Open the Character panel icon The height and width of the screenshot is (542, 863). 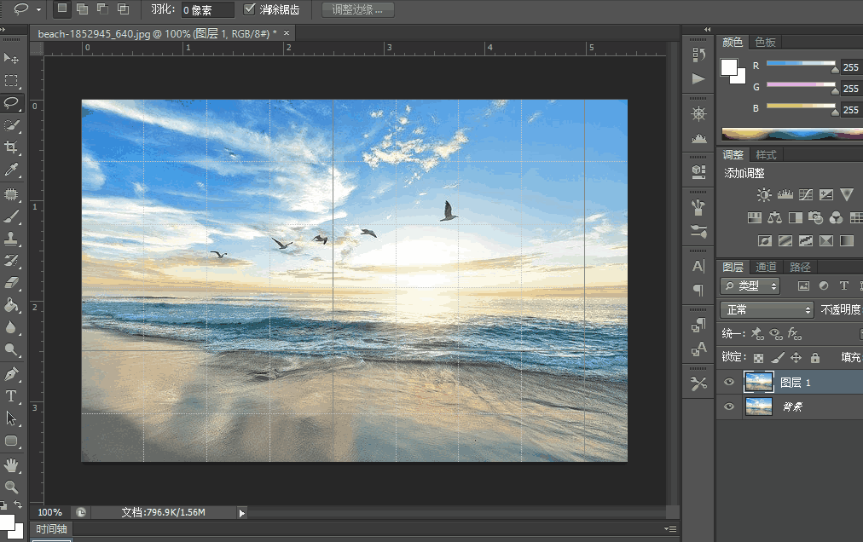click(x=698, y=267)
